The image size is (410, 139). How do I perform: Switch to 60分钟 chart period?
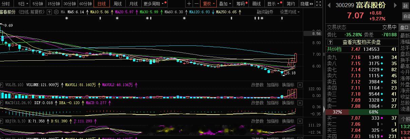point(85,4)
